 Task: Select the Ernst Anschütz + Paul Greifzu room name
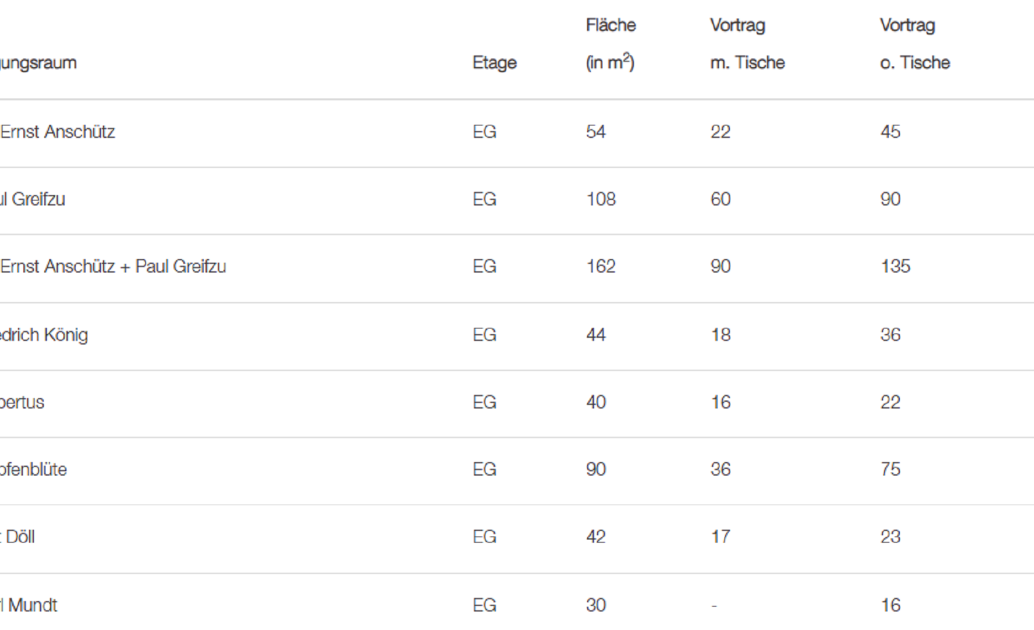(x=113, y=266)
